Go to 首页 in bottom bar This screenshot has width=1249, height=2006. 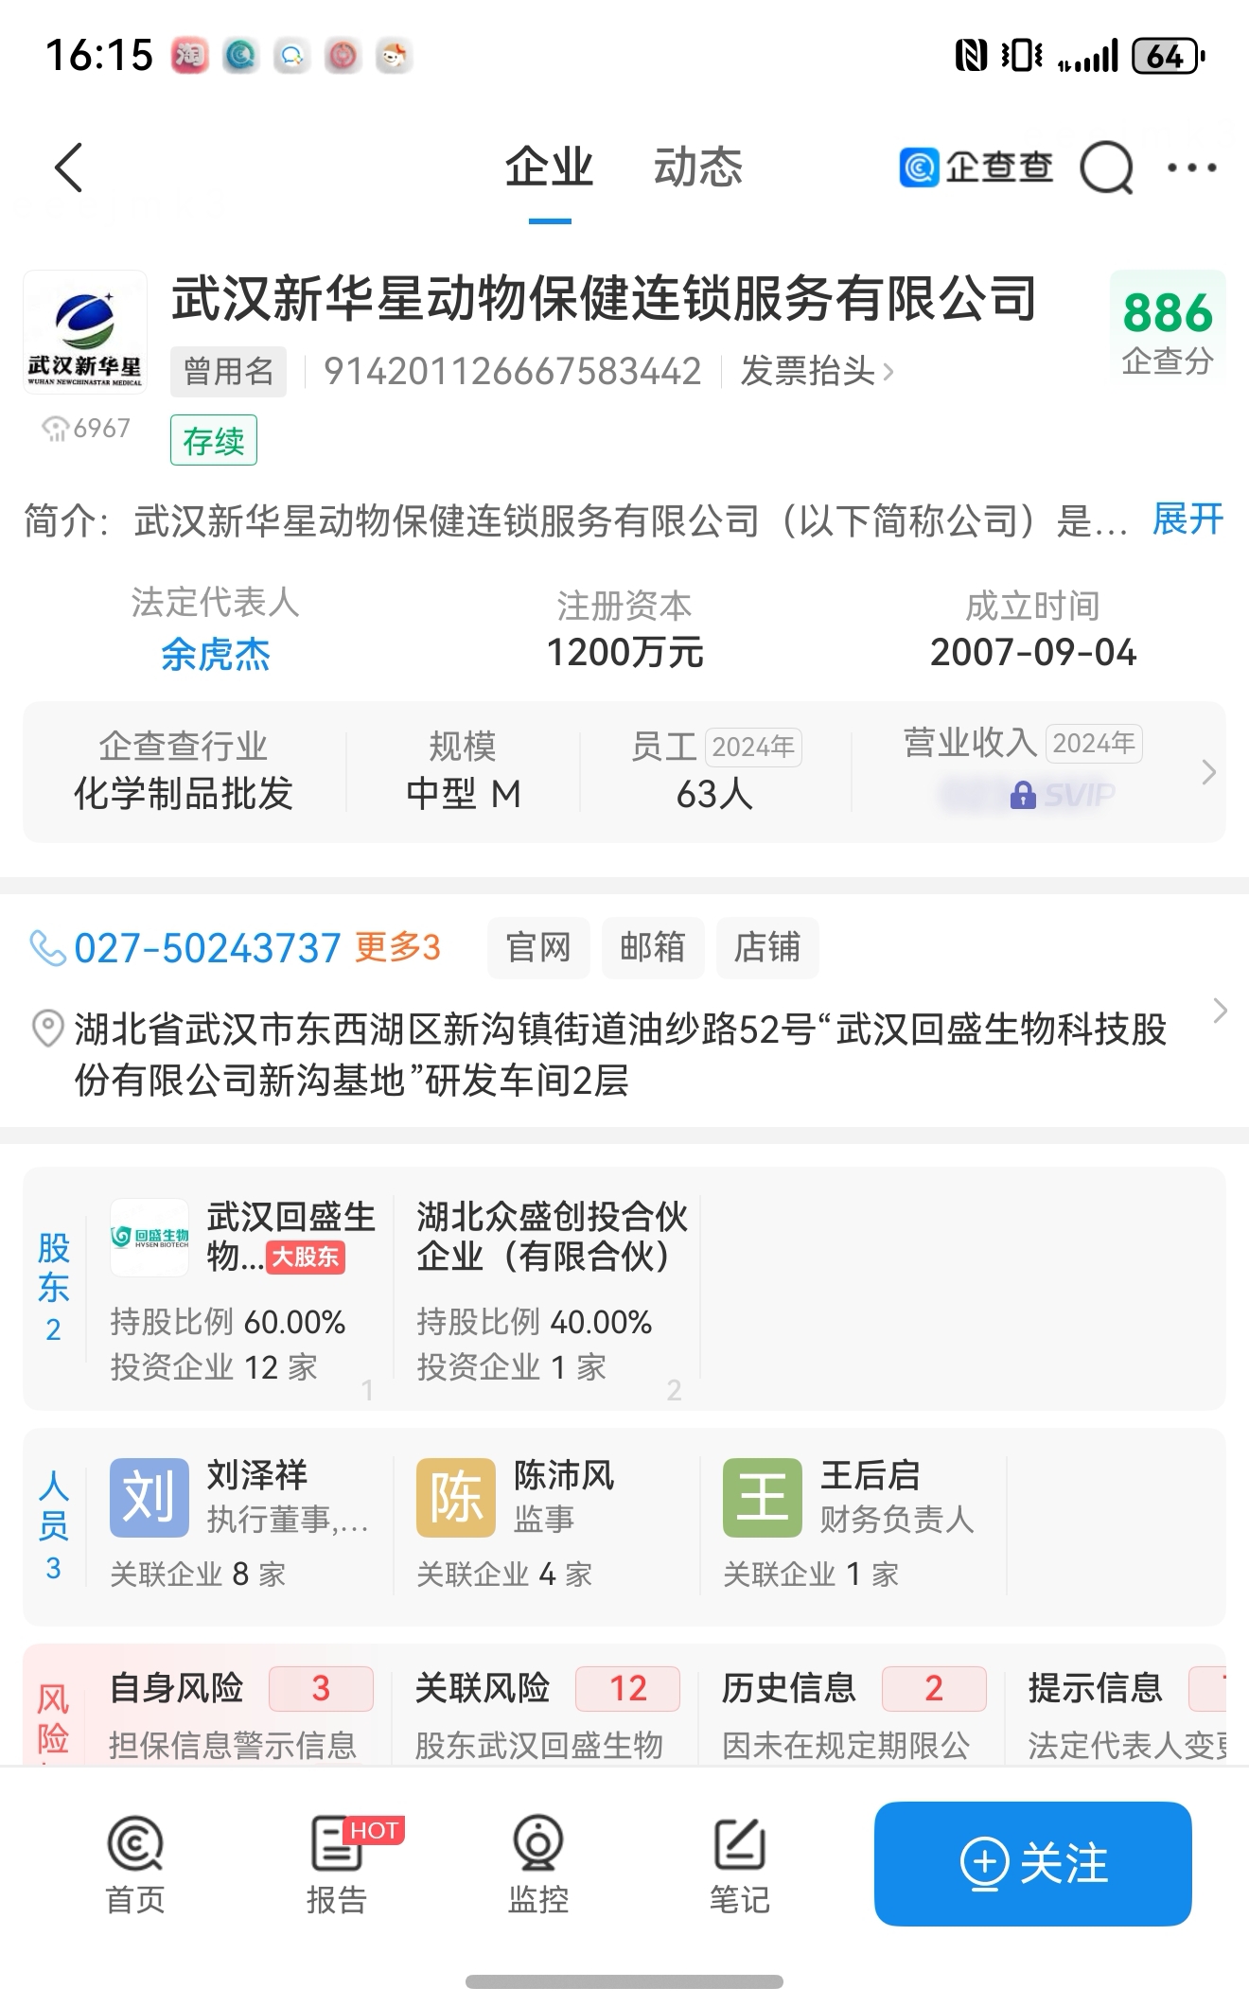[x=135, y=1866]
